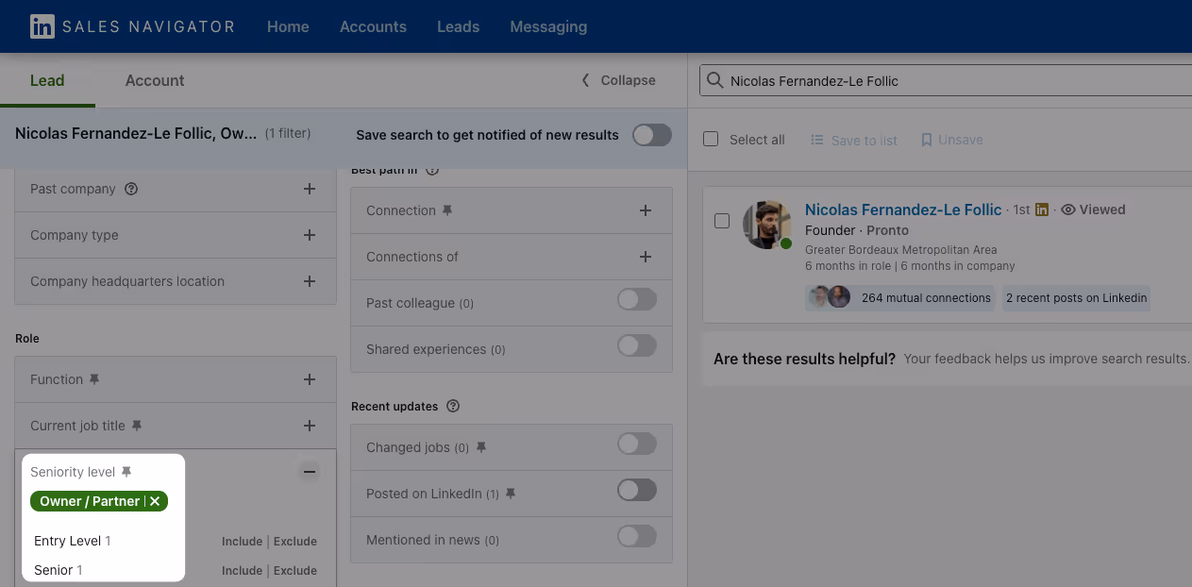Click Recent updates help icon

(453, 407)
